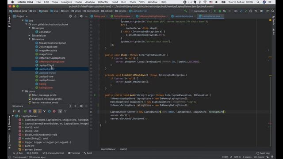The width and height of the screenshot is (283, 159).
Task: Select DiskImageStore in project tree
Action: click(x=48, y=47)
